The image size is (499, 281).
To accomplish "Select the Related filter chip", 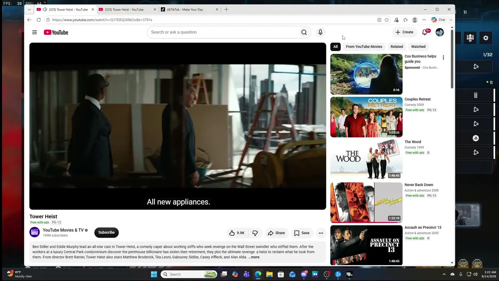I will point(397,46).
